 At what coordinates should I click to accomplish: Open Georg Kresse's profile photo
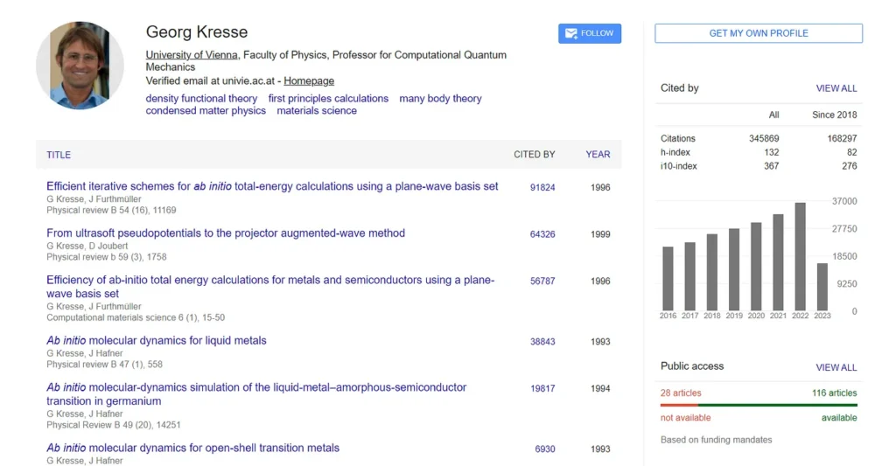click(x=80, y=66)
